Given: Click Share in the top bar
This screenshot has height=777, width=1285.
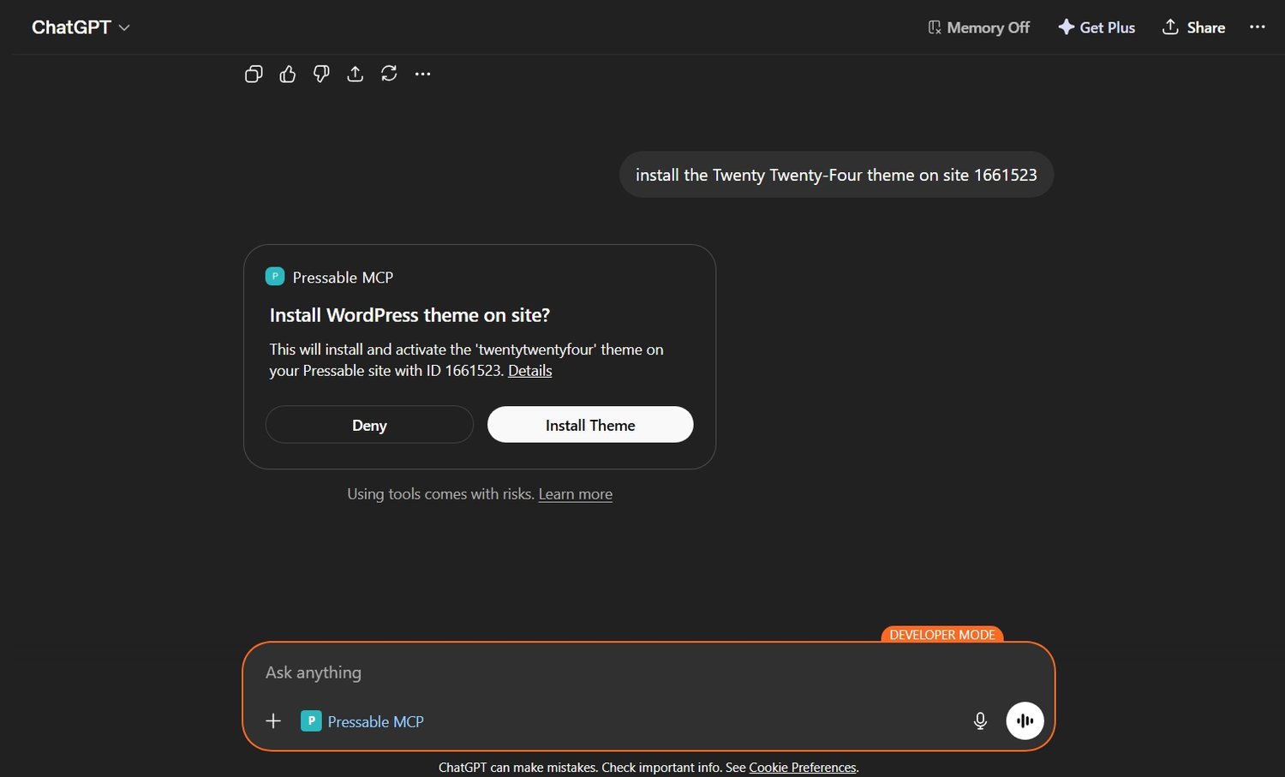Looking at the screenshot, I should click(1193, 27).
